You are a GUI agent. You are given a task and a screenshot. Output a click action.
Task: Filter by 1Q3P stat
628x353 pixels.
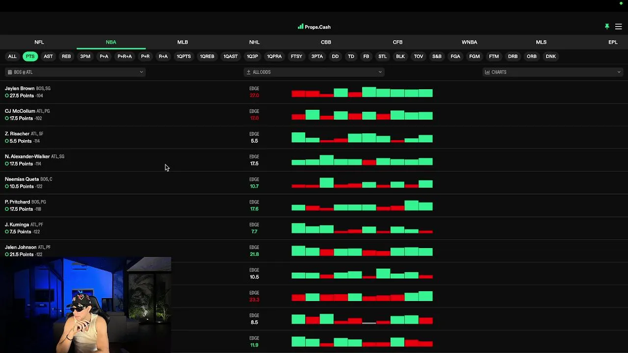click(252, 56)
